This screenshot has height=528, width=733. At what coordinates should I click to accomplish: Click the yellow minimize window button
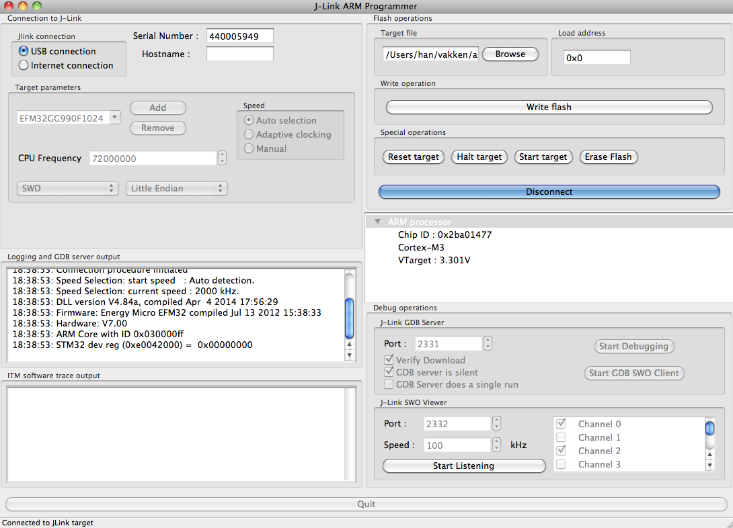pyautogui.click(x=22, y=5)
